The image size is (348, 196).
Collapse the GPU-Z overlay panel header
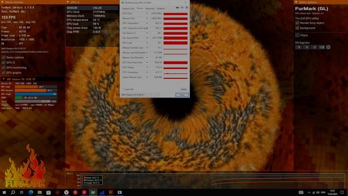tap(67, 2)
